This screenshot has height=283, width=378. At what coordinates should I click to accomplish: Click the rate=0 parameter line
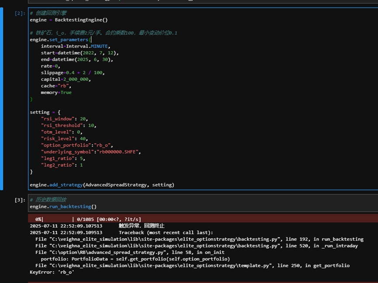click(x=50, y=66)
